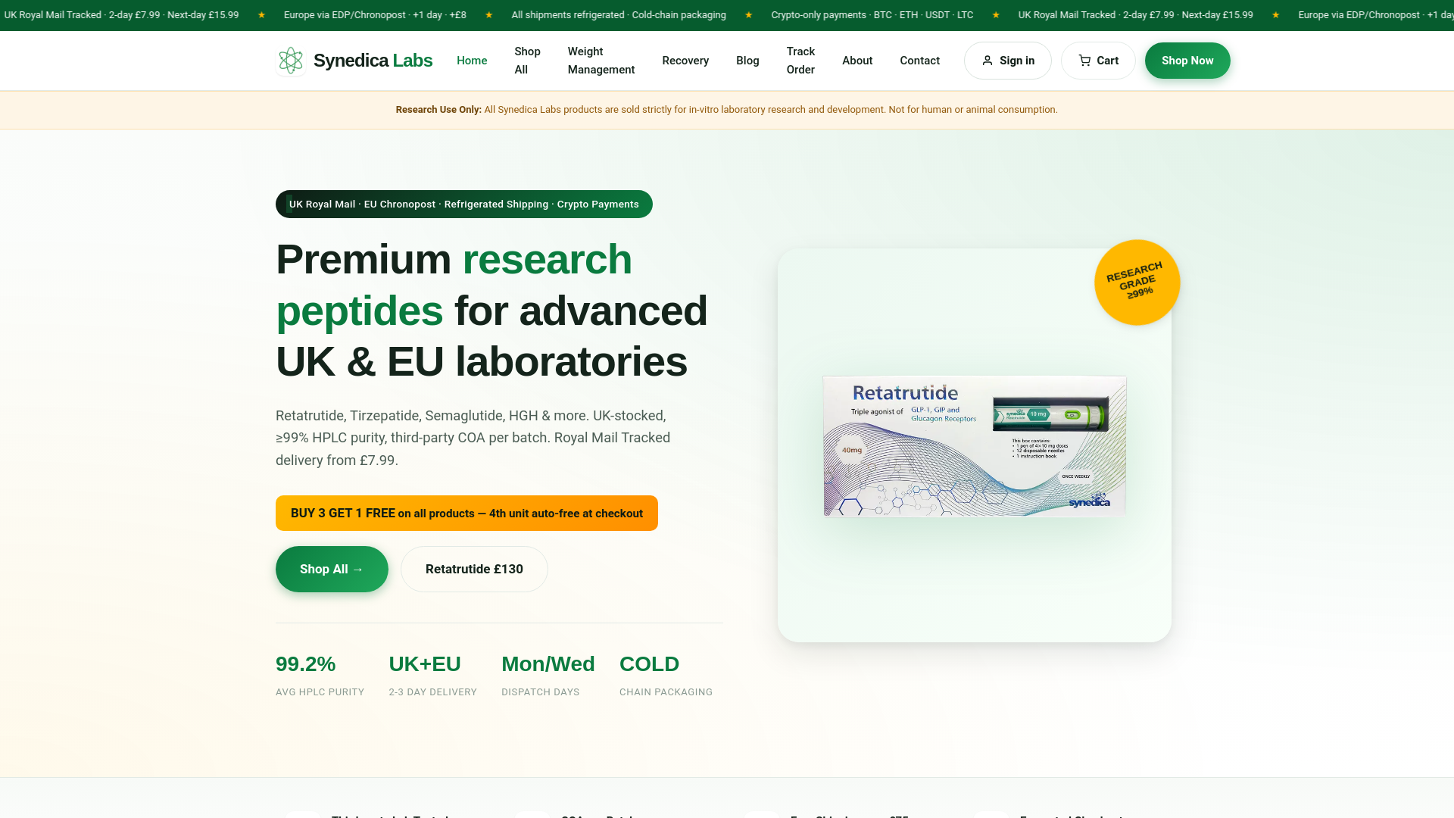
Task: Click the green Shop Now button
Action: point(1187,61)
